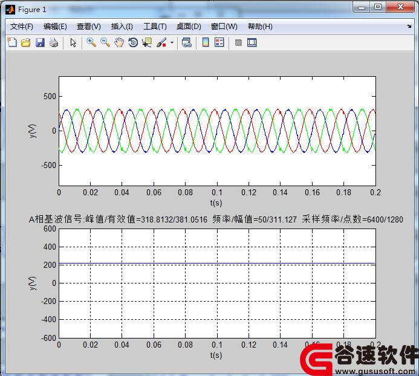Click the MATLAB logo in title bar
The image size is (419, 376).
click(10, 10)
